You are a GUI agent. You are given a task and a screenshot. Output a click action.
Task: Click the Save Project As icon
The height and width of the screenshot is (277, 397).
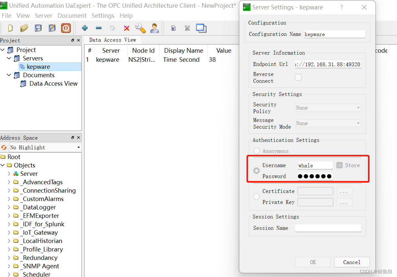tap(52, 28)
